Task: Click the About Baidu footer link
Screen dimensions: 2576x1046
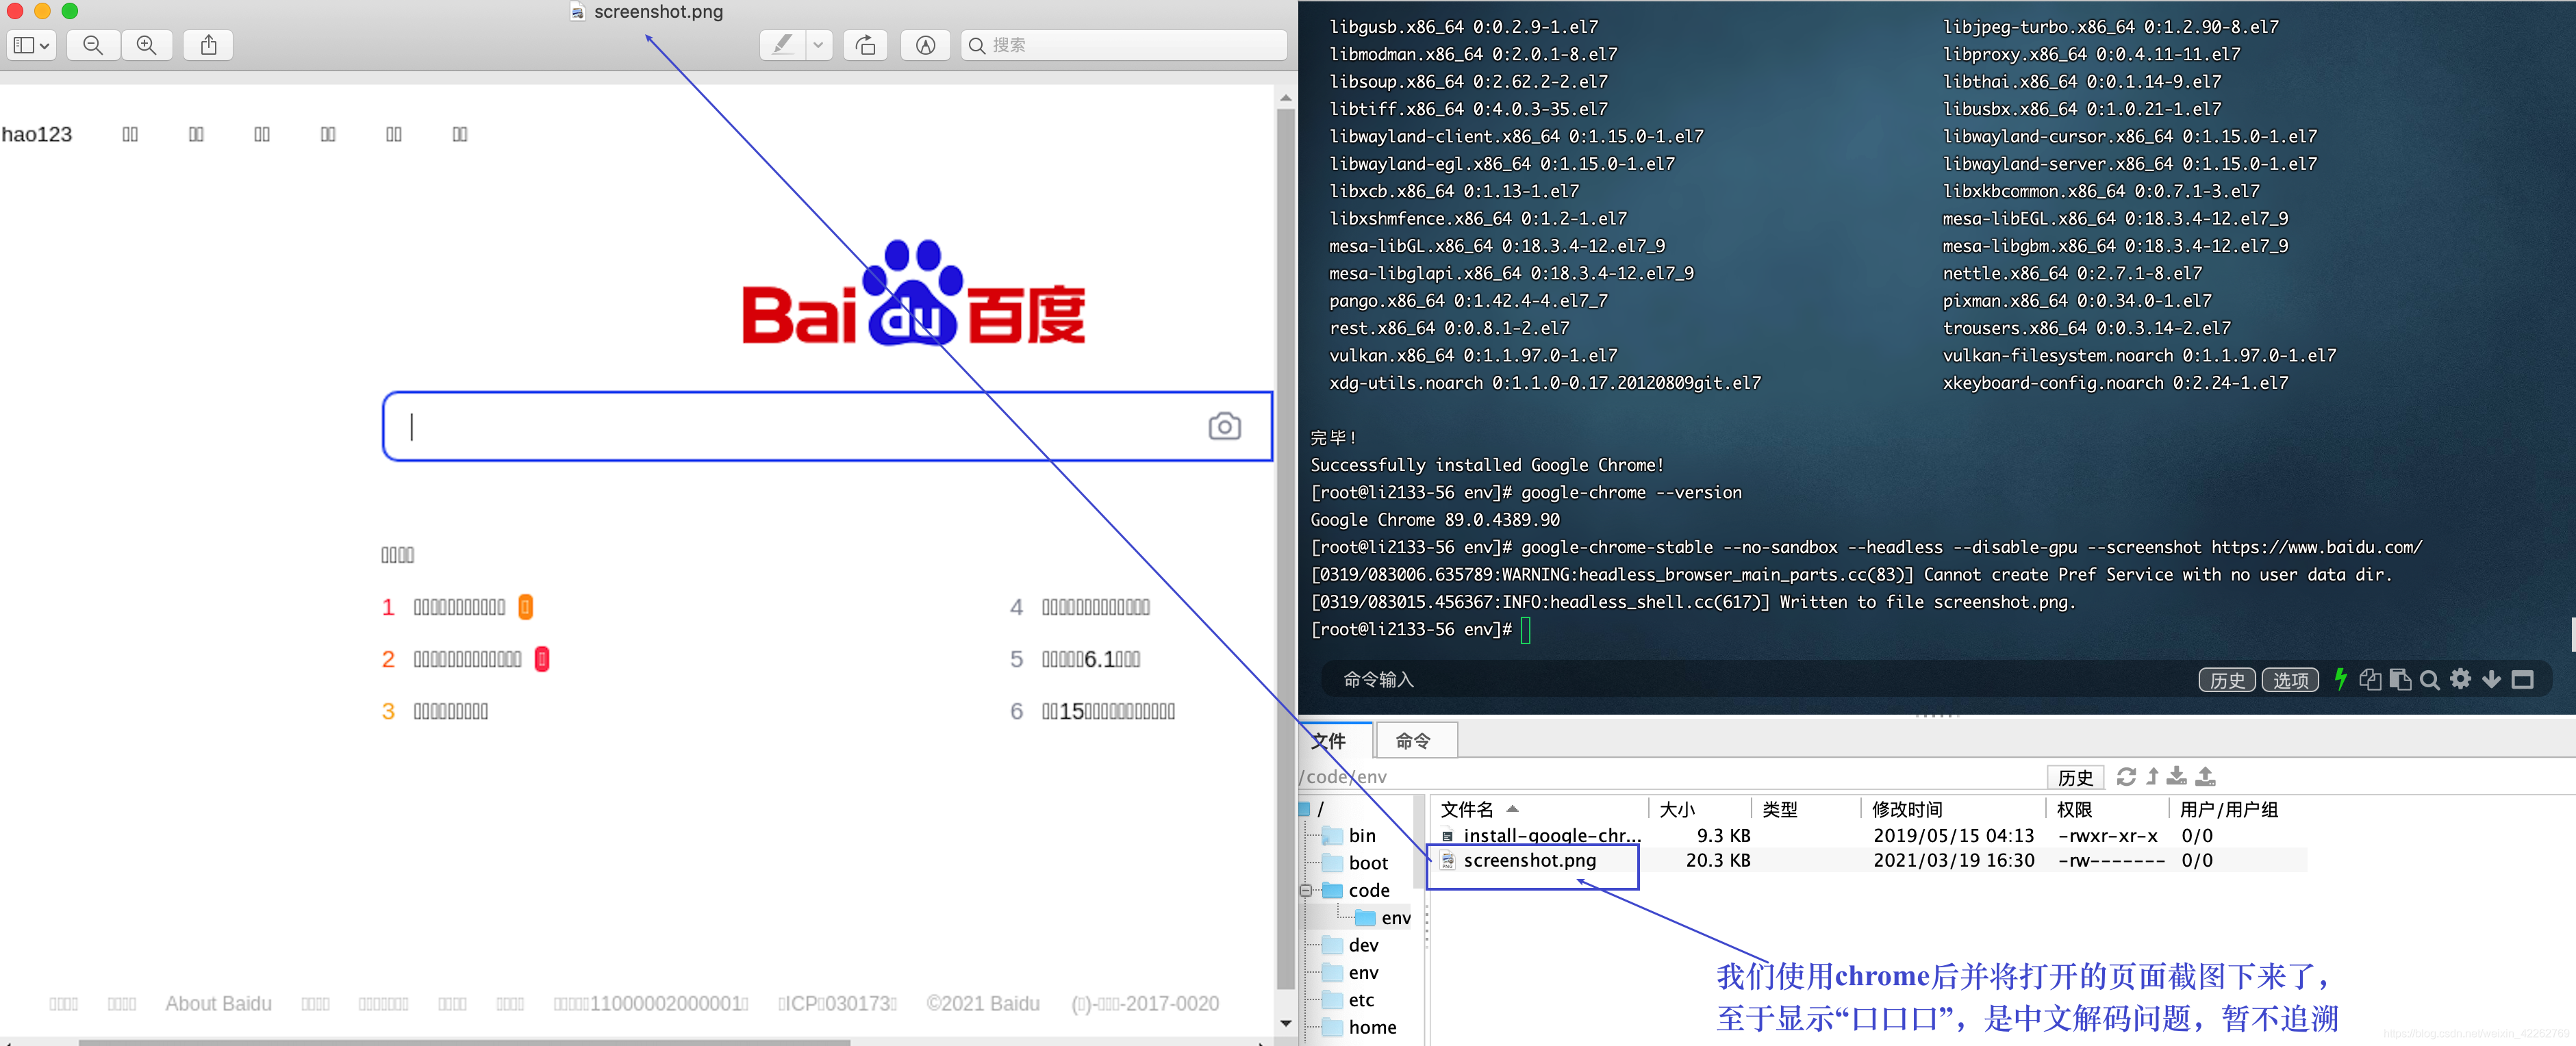Action: [x=218, y=1003]
